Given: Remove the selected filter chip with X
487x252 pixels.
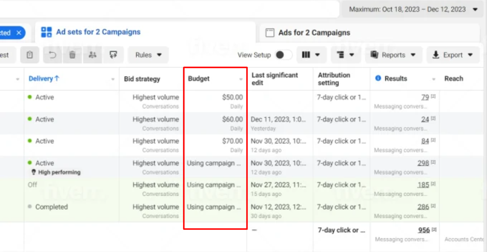Looking at the screenshot, I should click(x=19, y=33).
